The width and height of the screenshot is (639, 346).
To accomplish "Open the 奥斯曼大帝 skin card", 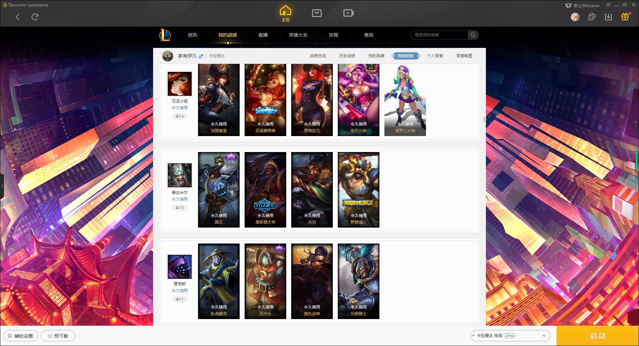I will [265, 190].
